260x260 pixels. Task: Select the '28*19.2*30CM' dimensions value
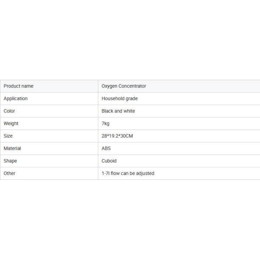[117, 136]
